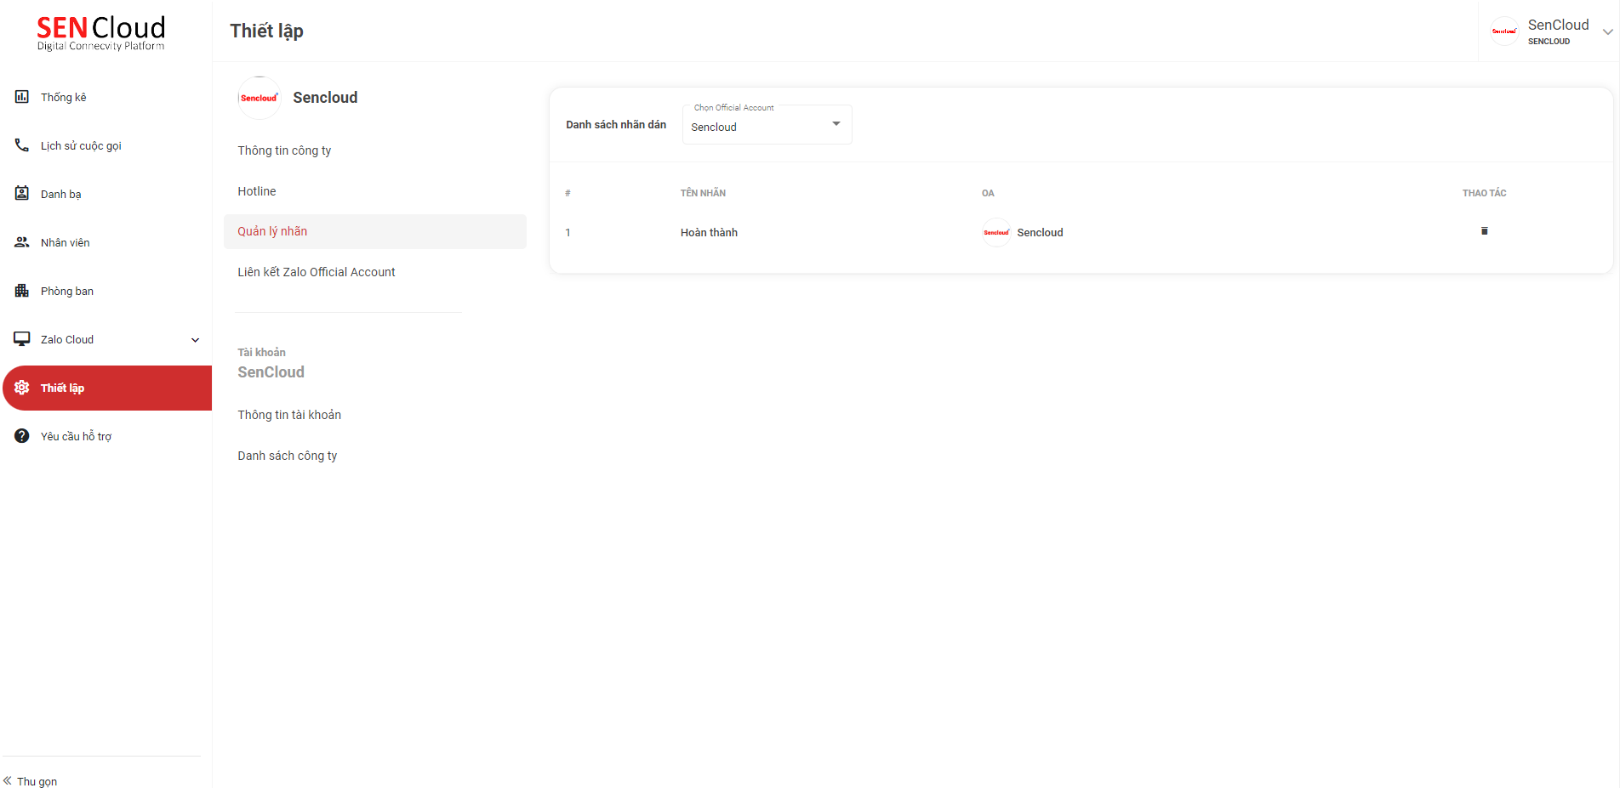Click the Thiết lập gear icon

coord(22,388)
